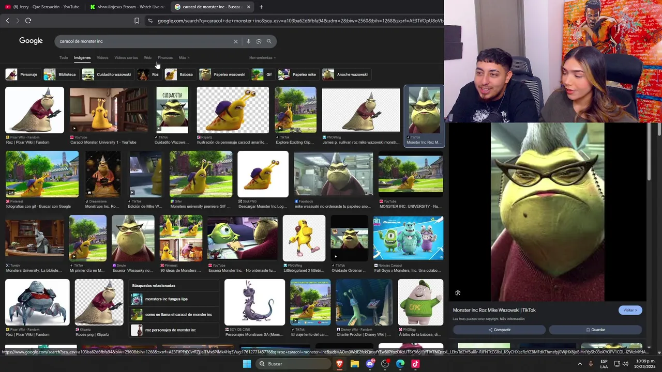Open Discord from the taskbar
Viewport: 662px width, 372px height.
(x=370, y=364)
